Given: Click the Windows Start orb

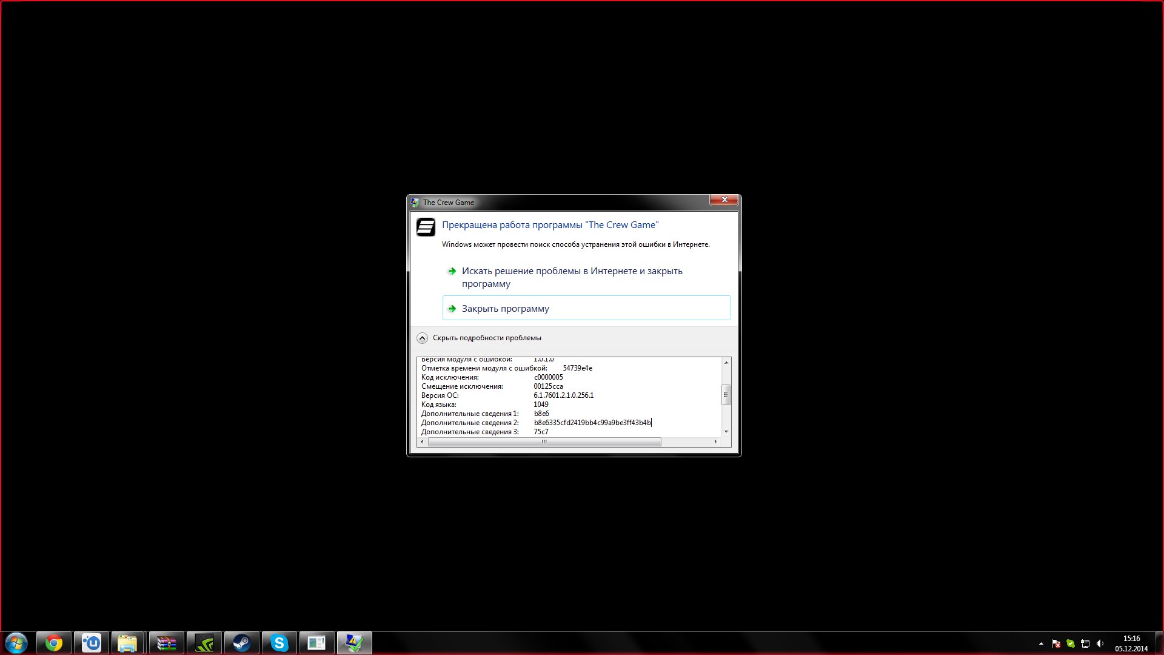Looking at the screenshot, I should pyautogui.click(x=16, y=643).
